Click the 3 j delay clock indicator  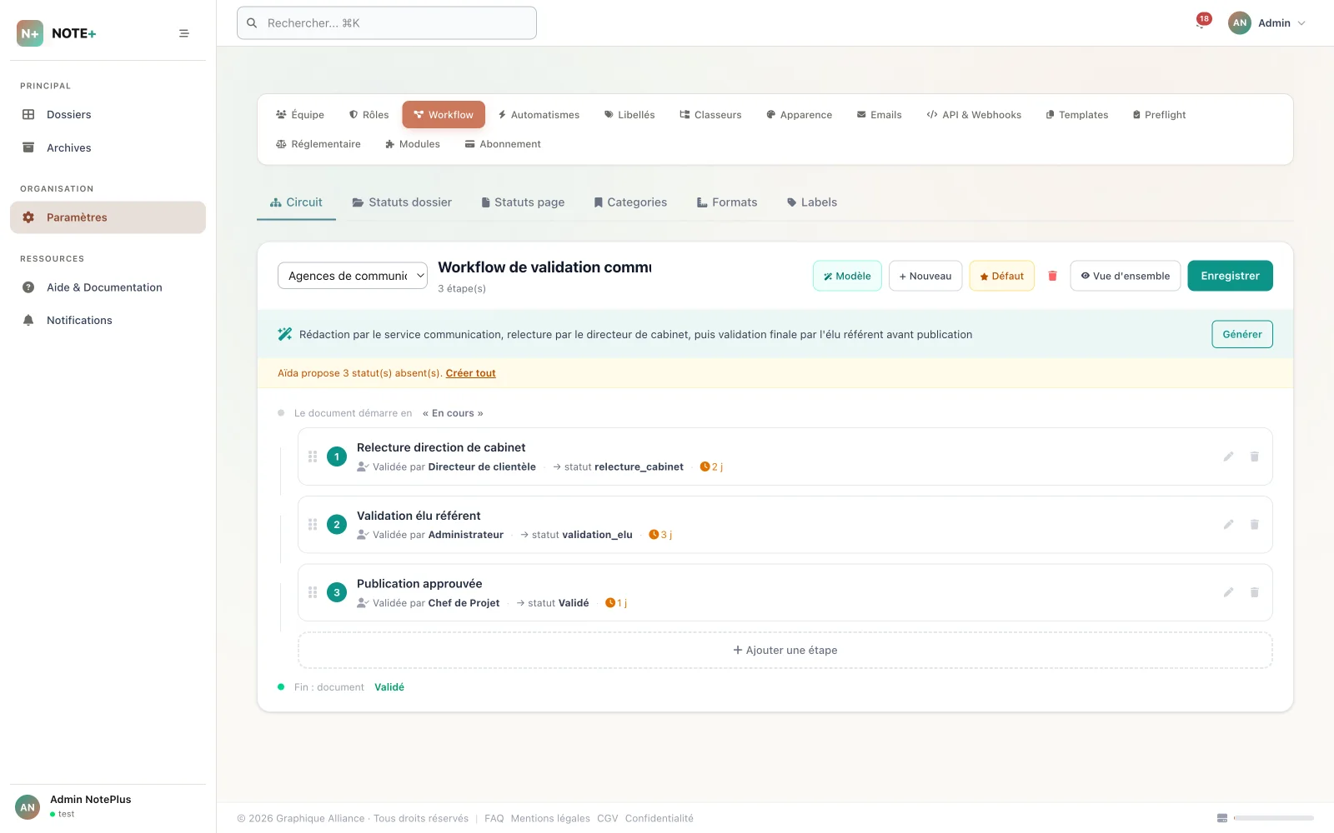[660, 535]
